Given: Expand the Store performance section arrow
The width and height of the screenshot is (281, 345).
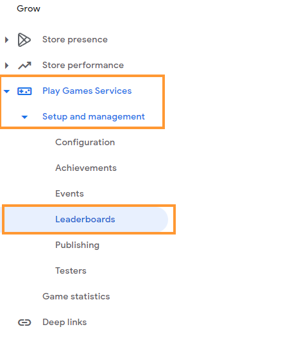Looking at the screenshot, I should [6, 66].
